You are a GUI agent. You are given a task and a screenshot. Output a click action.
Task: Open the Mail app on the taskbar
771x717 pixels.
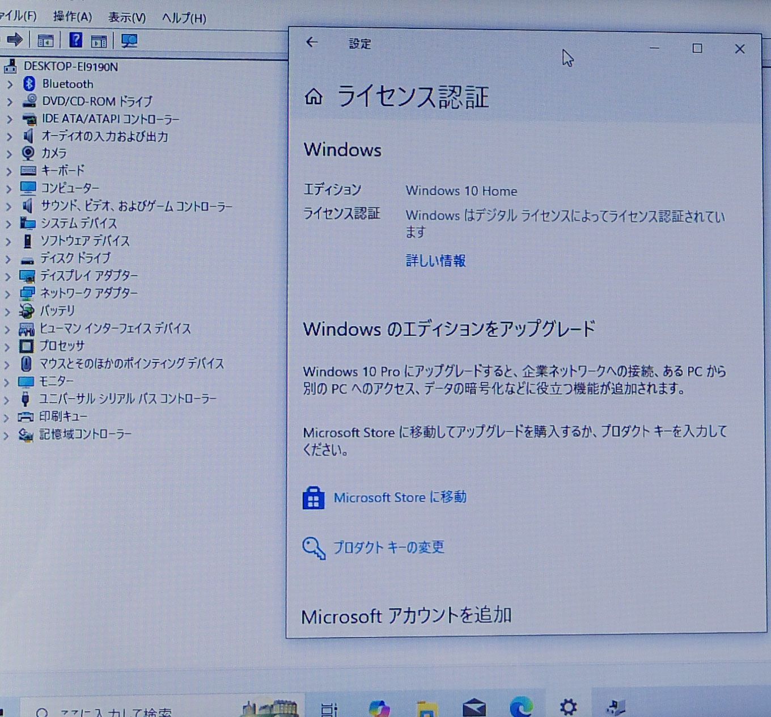coord(474,708)
